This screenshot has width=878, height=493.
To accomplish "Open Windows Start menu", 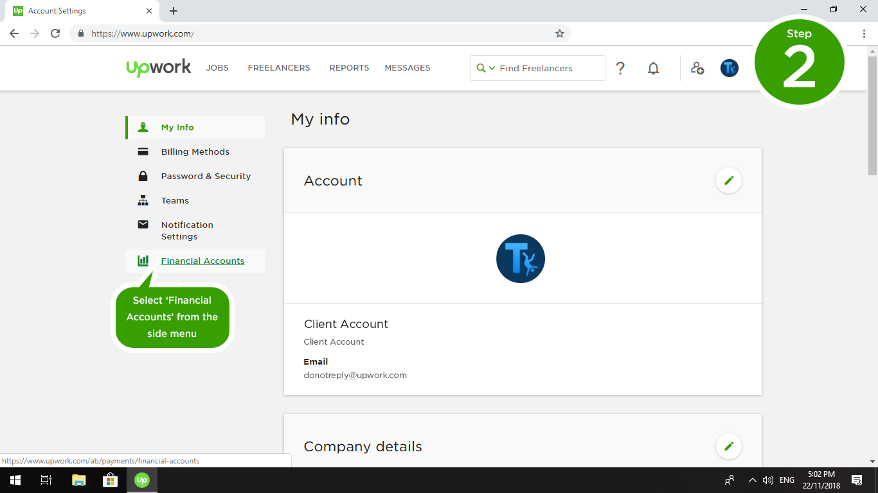I will click(15, 480).
